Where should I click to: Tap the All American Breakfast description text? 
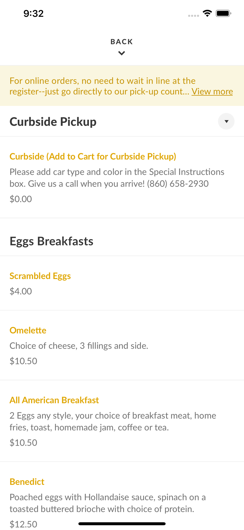click(x=113, y=421)
